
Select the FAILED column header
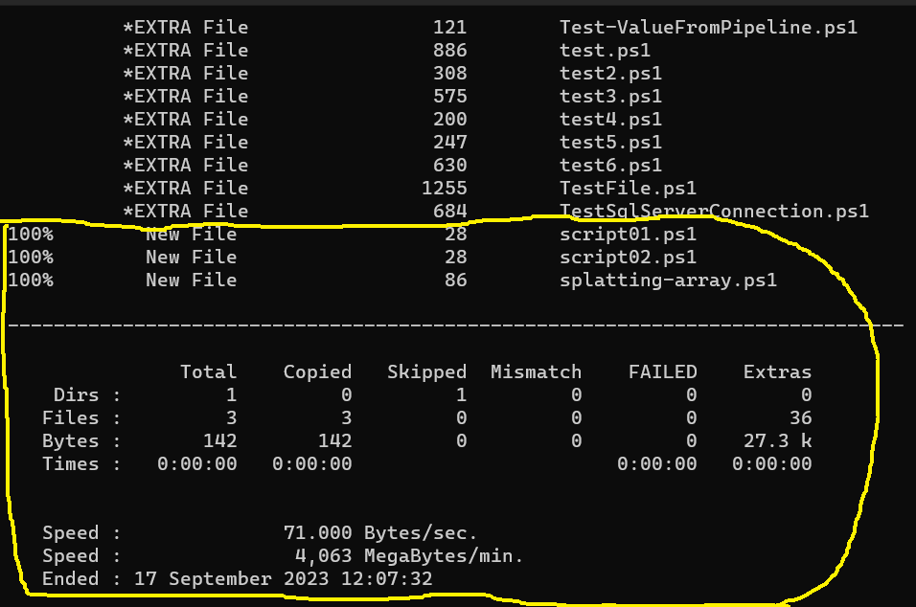pos(662,371)
